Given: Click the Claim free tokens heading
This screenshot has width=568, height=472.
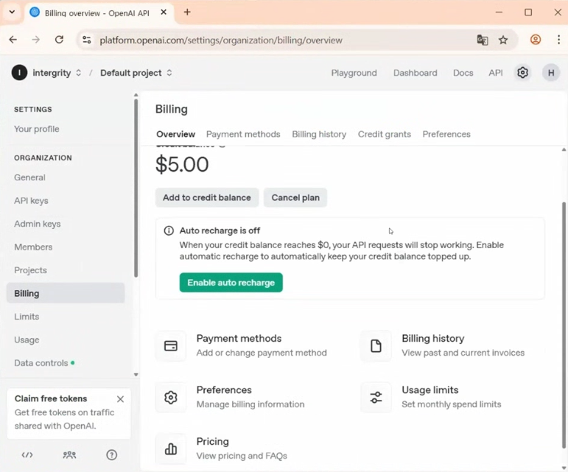Looking at the screenshot, I should pyautogui.click(x=51, y=398).
